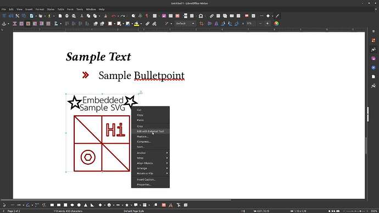Screen dimensions: 379x213
Task: Select the Star shape in the drawing toolbar
Action: pyautogui.click(x=127, y=205)
